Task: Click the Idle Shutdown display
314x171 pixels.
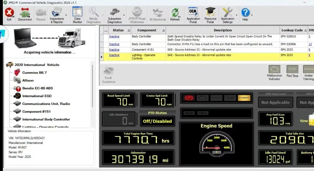Action: click(x=119, y=119)
